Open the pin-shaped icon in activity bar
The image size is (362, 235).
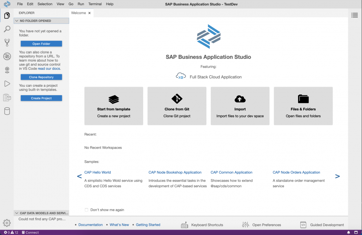coord(7,70)
